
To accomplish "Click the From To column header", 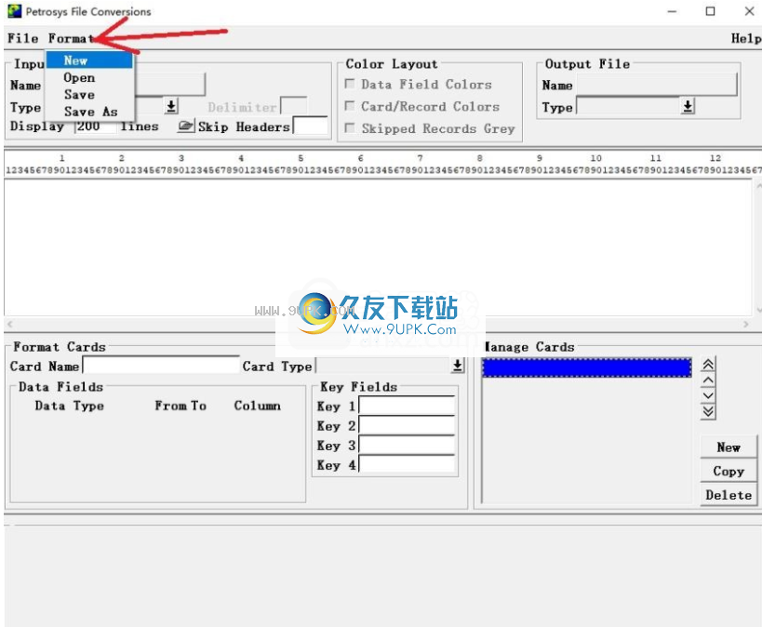I will tap(180, 406).
